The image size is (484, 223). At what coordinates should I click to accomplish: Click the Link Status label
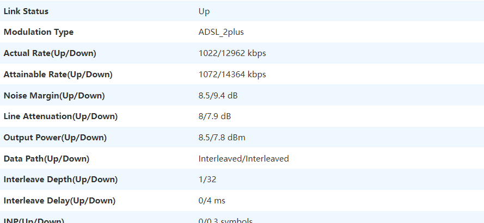(26, 11)
